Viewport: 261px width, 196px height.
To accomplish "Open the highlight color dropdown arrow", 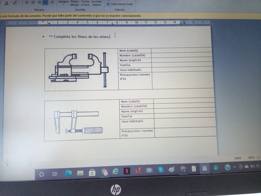I will click(x=19, y=3).
